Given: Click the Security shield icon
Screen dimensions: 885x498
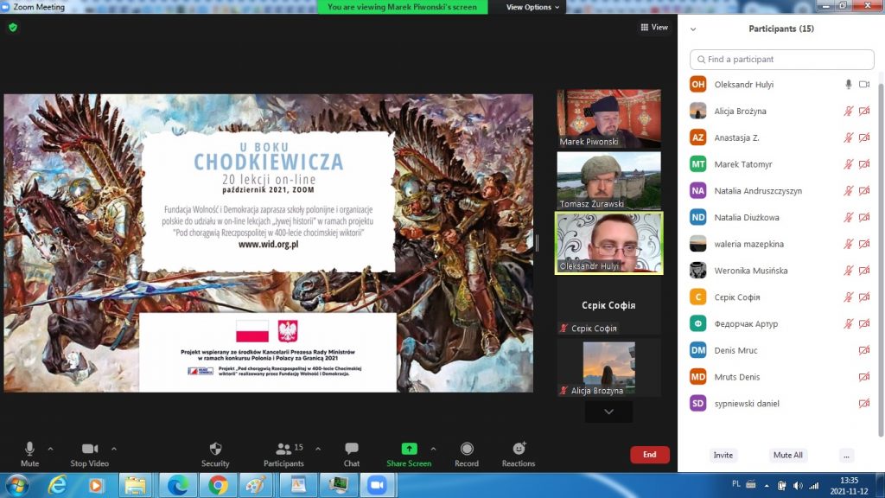Looking at the screenshot, I should 215,449.
